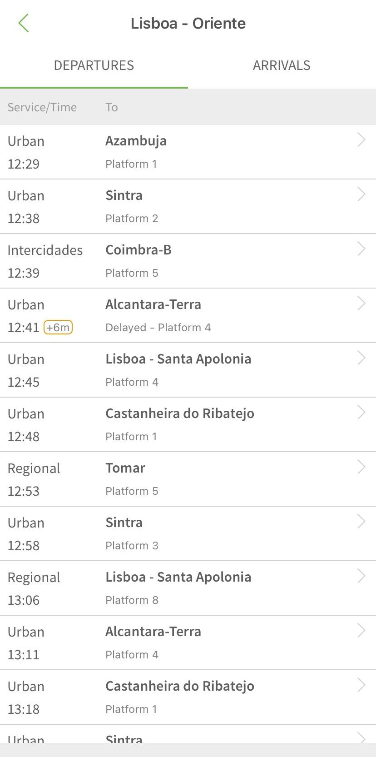Tap the chevron beside Coimbra-B
The width and height of the screenshot is (376, 757).
click(361, 249)
